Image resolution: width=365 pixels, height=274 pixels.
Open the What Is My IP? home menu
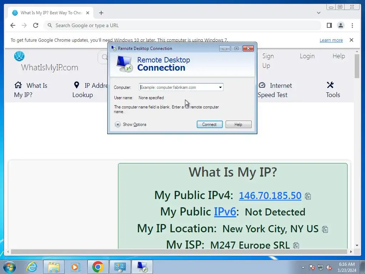31,90
